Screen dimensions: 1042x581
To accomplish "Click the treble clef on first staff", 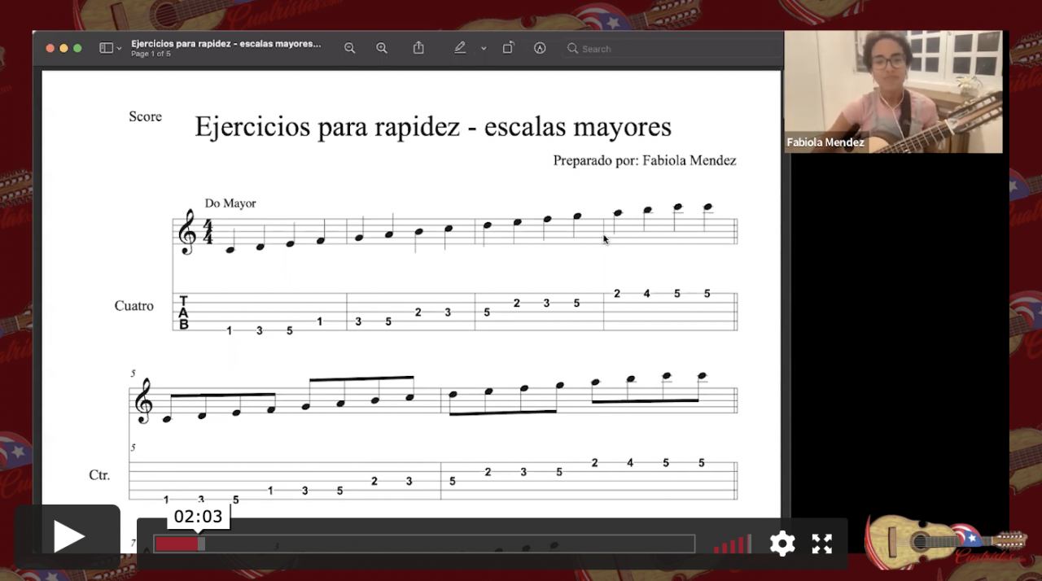I will [187, 232].
